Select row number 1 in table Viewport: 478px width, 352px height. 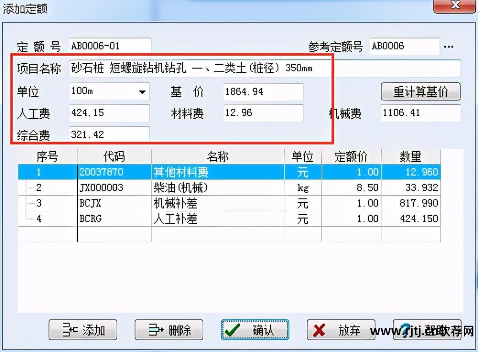click(48, 172)
